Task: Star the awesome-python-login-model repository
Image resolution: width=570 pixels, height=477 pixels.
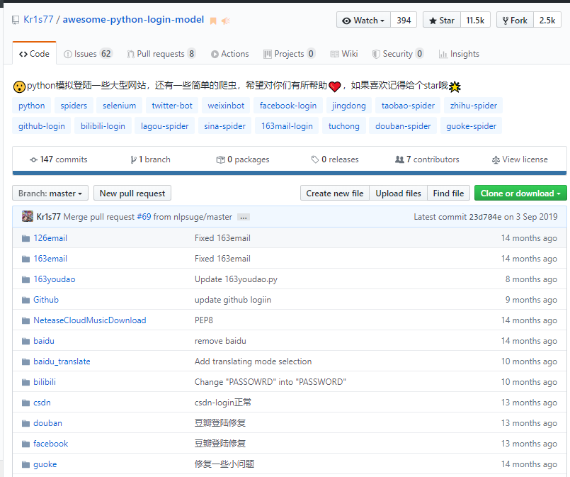Action: click(x=440, y=21)
